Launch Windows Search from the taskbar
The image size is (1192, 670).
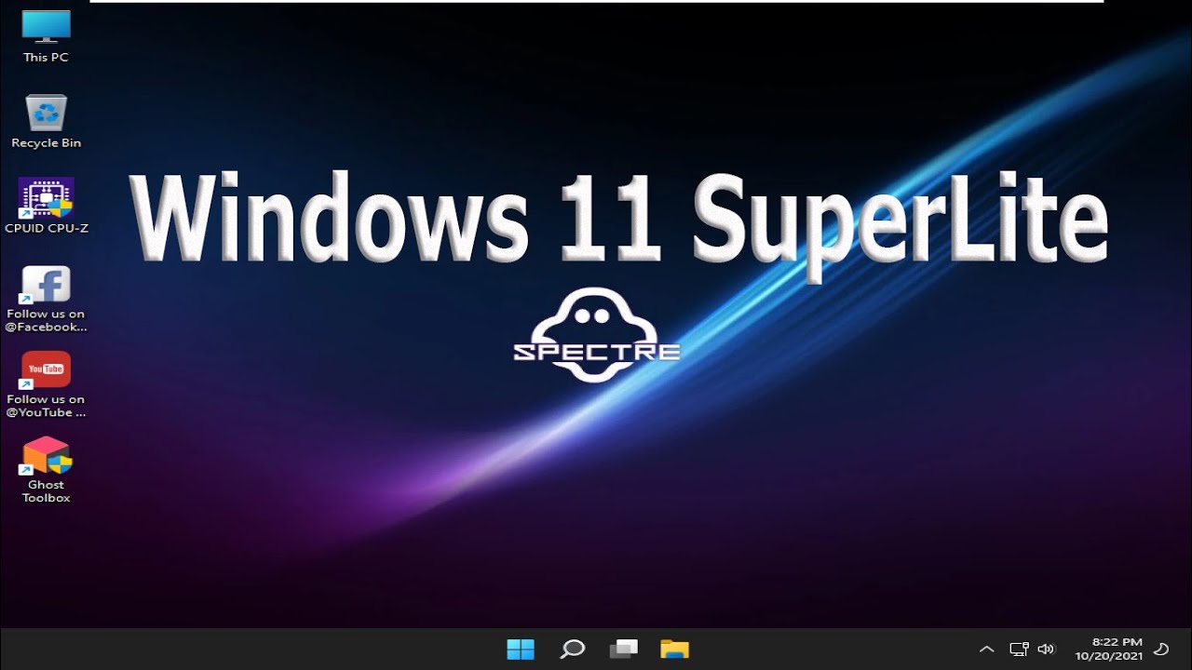(x=572, y=649)
